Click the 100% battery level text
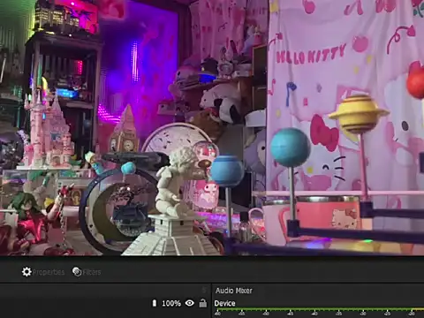The image size is (424, 318). click(171, 303)
